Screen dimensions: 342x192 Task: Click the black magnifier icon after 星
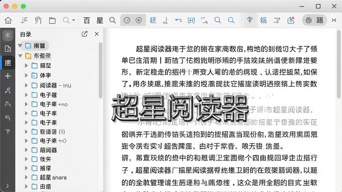tap(113, 20)
